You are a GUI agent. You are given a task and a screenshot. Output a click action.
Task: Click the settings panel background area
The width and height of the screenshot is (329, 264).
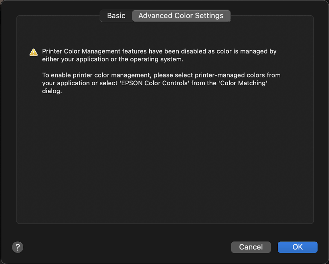[x=164, y=158]
